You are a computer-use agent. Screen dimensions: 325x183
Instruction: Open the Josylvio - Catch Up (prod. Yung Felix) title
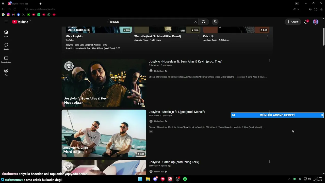point(174,162)
